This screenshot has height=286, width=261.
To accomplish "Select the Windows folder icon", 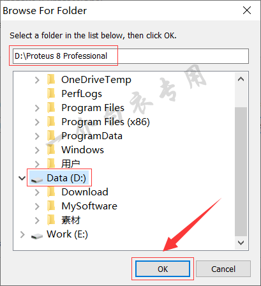I will point(51,150).
